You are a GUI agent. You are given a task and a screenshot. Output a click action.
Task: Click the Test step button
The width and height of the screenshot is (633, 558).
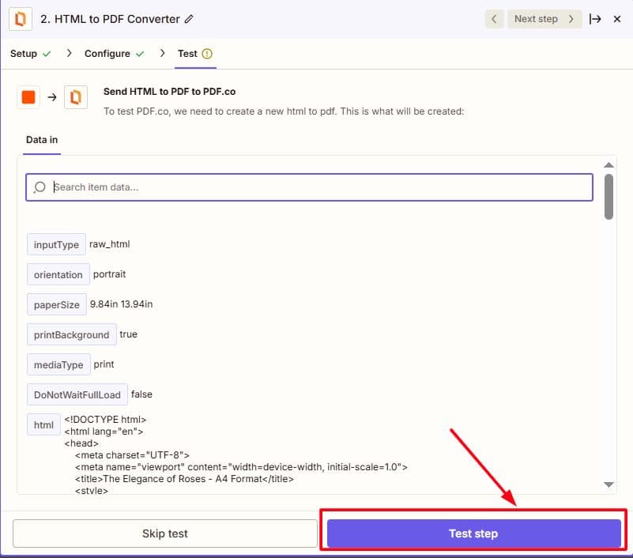(473, 533)
